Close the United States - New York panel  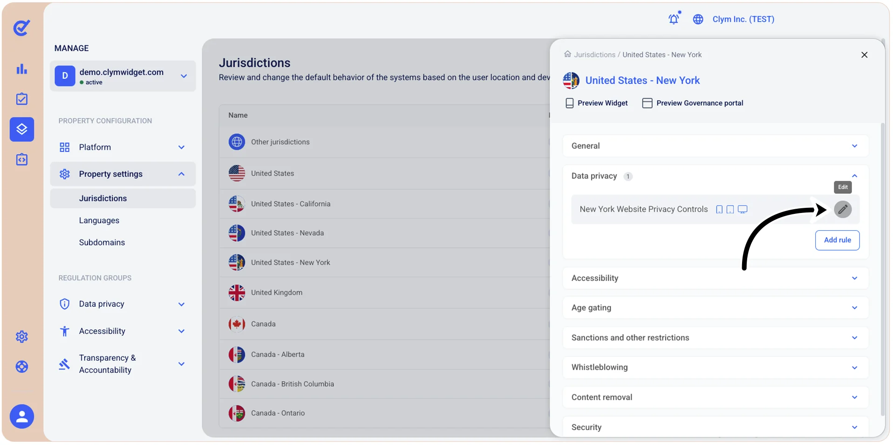click(x=864, y=55)
